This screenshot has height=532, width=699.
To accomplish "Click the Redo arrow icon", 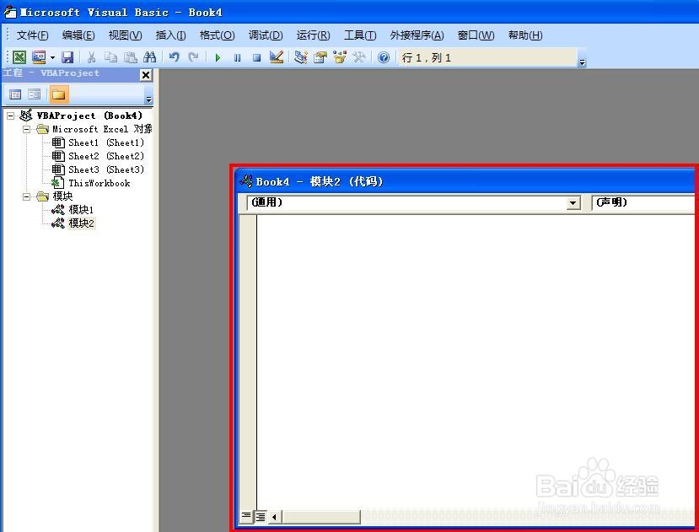I will (x=193, y=57).
